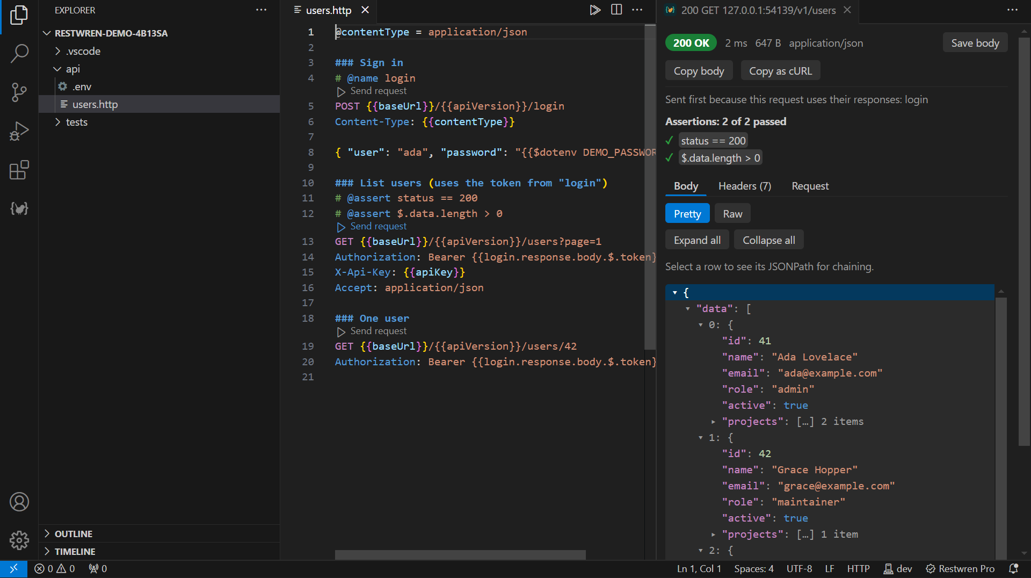1031x578 pixels.
Task: Send request for One user
Action: 372,331
